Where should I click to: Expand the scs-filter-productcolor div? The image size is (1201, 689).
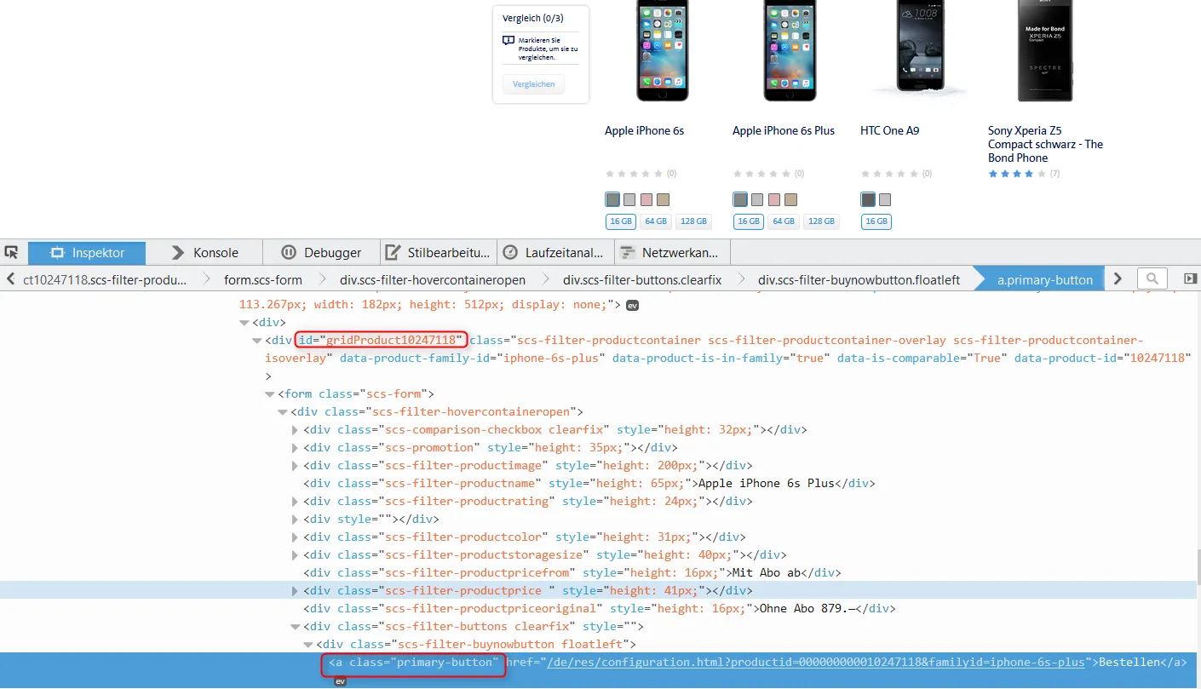[296, 537]
